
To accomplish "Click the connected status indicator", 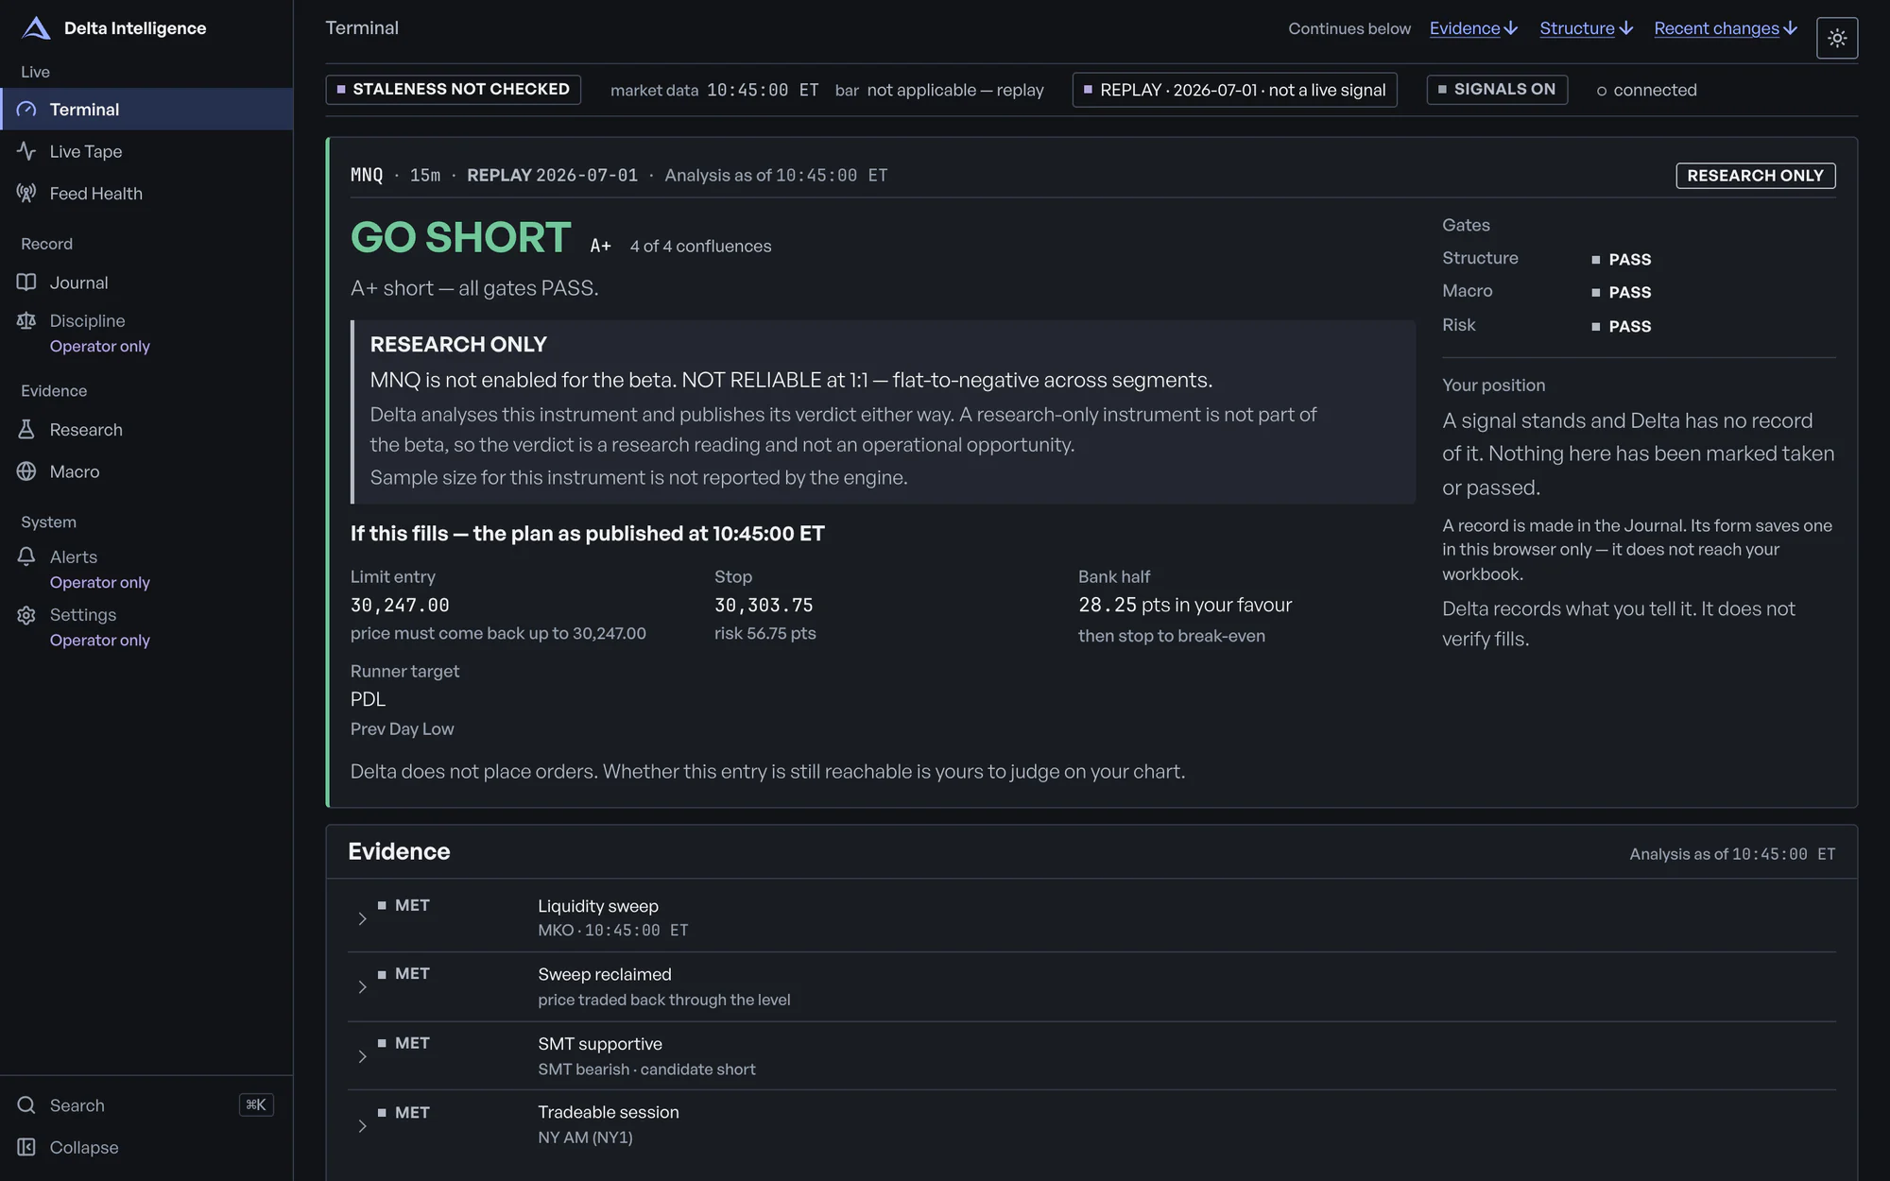I will pos(1646,90).
